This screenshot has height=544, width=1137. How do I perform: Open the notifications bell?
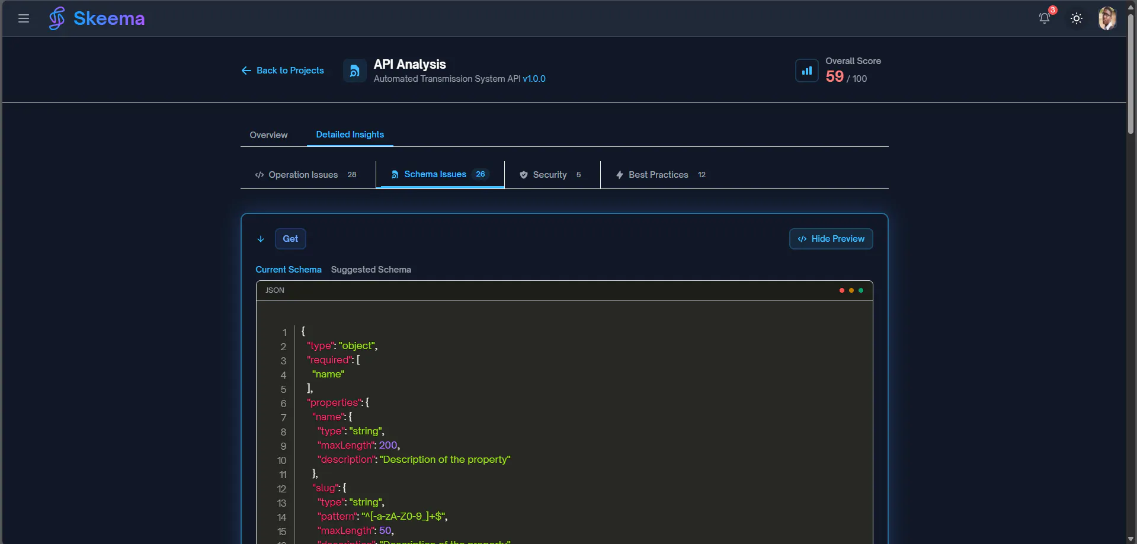pos(1045,18)
